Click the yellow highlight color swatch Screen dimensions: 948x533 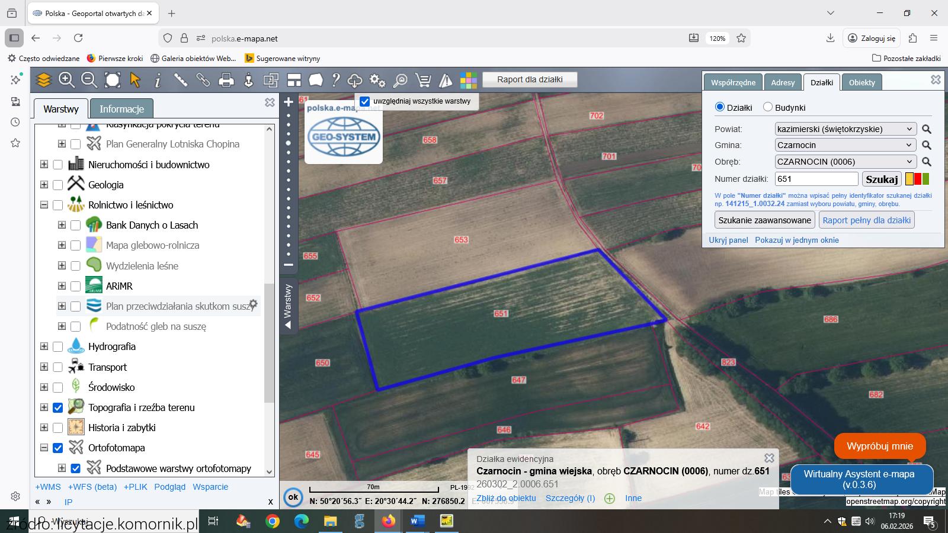(909, 179)
